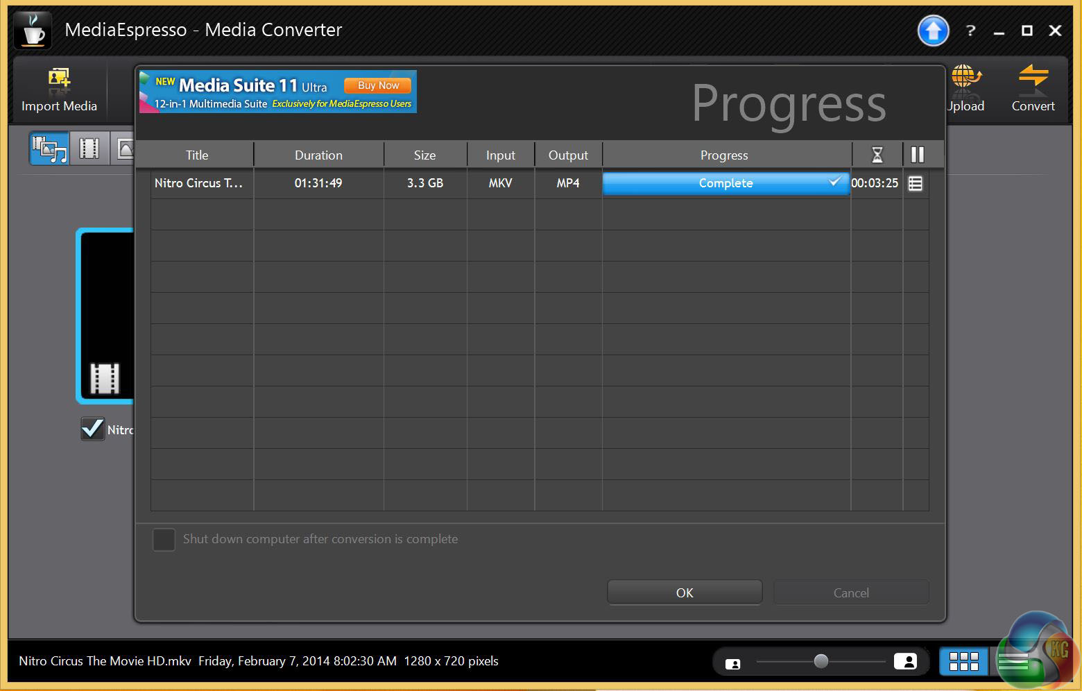The height and width of the screenshot is (691, 1082).
Task: Click the 00:03:25 elapsed time value
Action: [x=875, y=183]
